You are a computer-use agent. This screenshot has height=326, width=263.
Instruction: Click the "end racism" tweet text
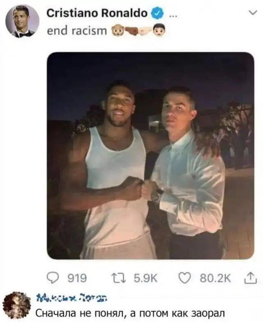[x=77, y=31]
